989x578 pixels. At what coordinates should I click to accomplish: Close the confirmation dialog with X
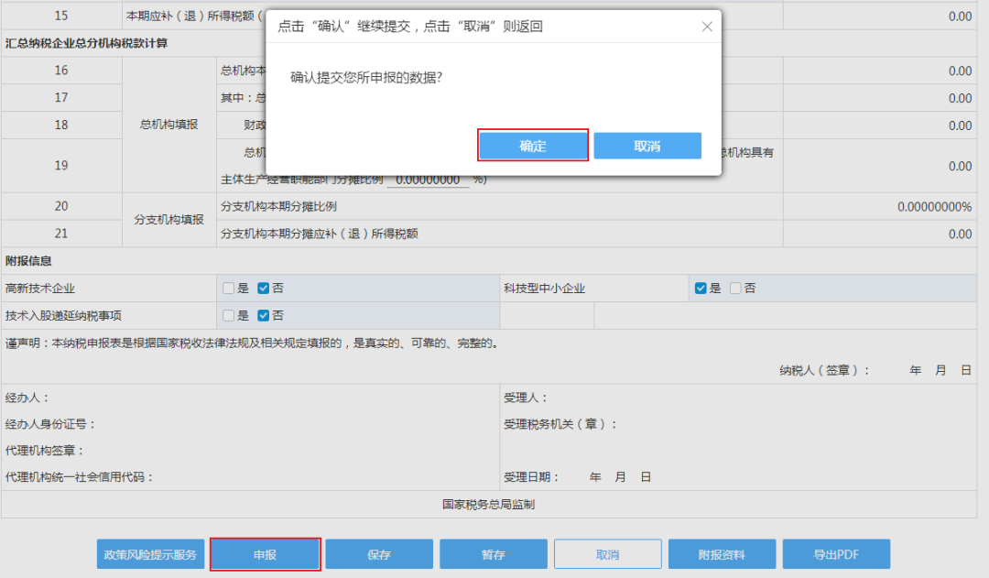pyautogui.click(x=707, y=27)
